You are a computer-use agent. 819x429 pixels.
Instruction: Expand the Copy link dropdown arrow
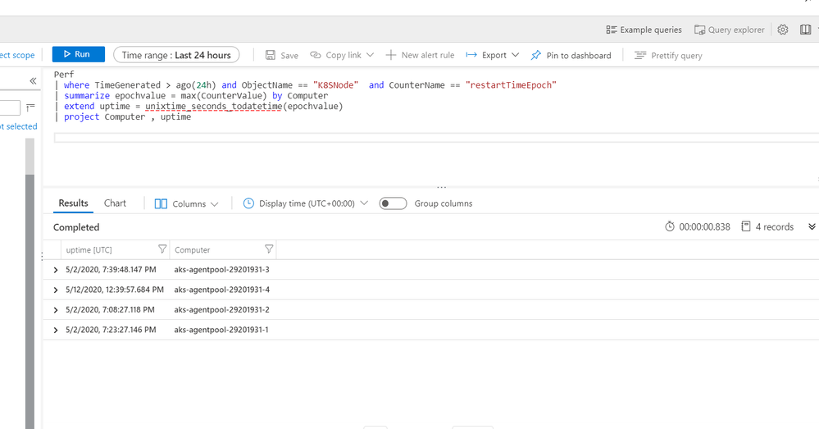point(370,55)
